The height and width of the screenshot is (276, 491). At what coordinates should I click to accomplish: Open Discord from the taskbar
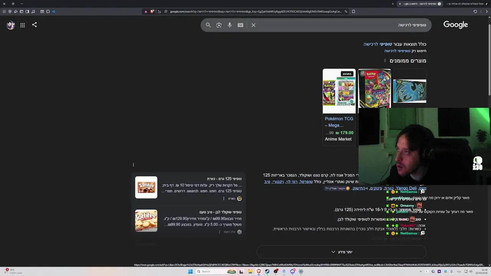[x=293, y=271]
